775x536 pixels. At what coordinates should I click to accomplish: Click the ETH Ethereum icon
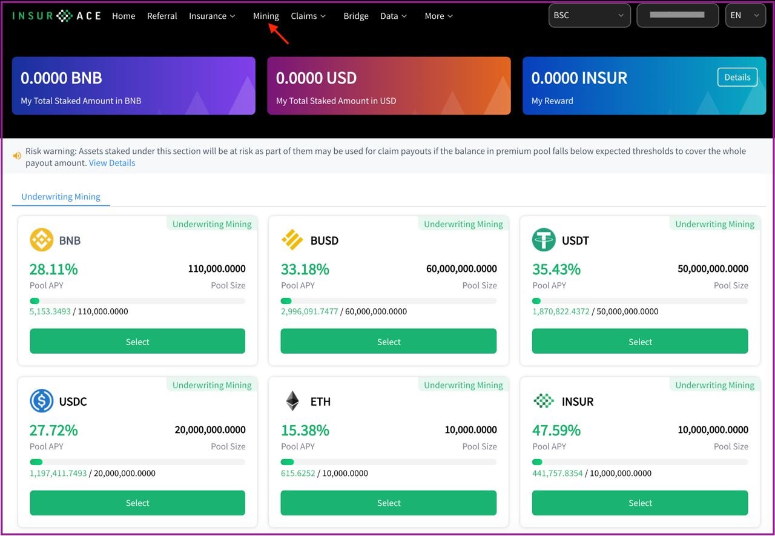(292, 401)
